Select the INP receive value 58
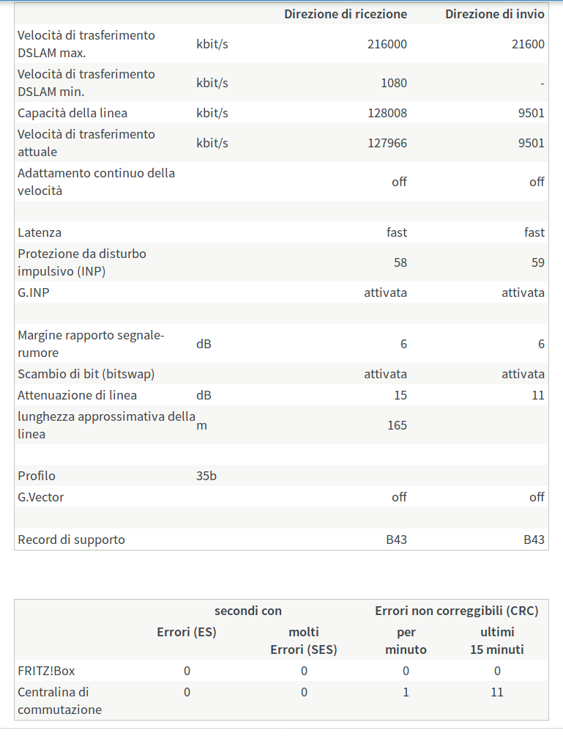This screenshot has height=736, width=563. (400, 262)
